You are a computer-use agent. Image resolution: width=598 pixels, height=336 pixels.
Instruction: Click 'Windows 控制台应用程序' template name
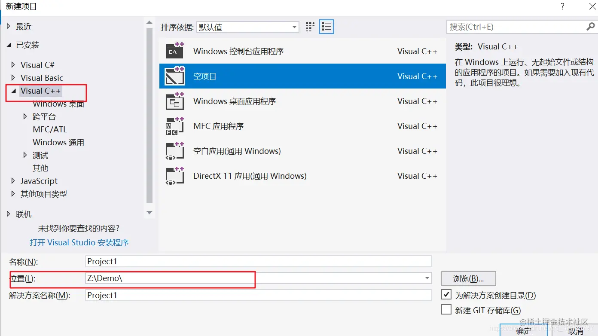[x=238, y=51]
